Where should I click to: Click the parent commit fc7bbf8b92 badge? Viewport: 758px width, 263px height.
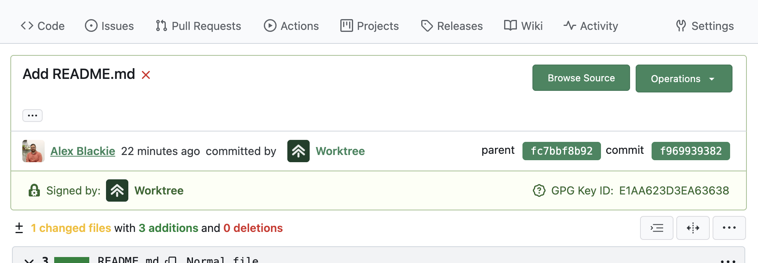[x=562, y=151]
